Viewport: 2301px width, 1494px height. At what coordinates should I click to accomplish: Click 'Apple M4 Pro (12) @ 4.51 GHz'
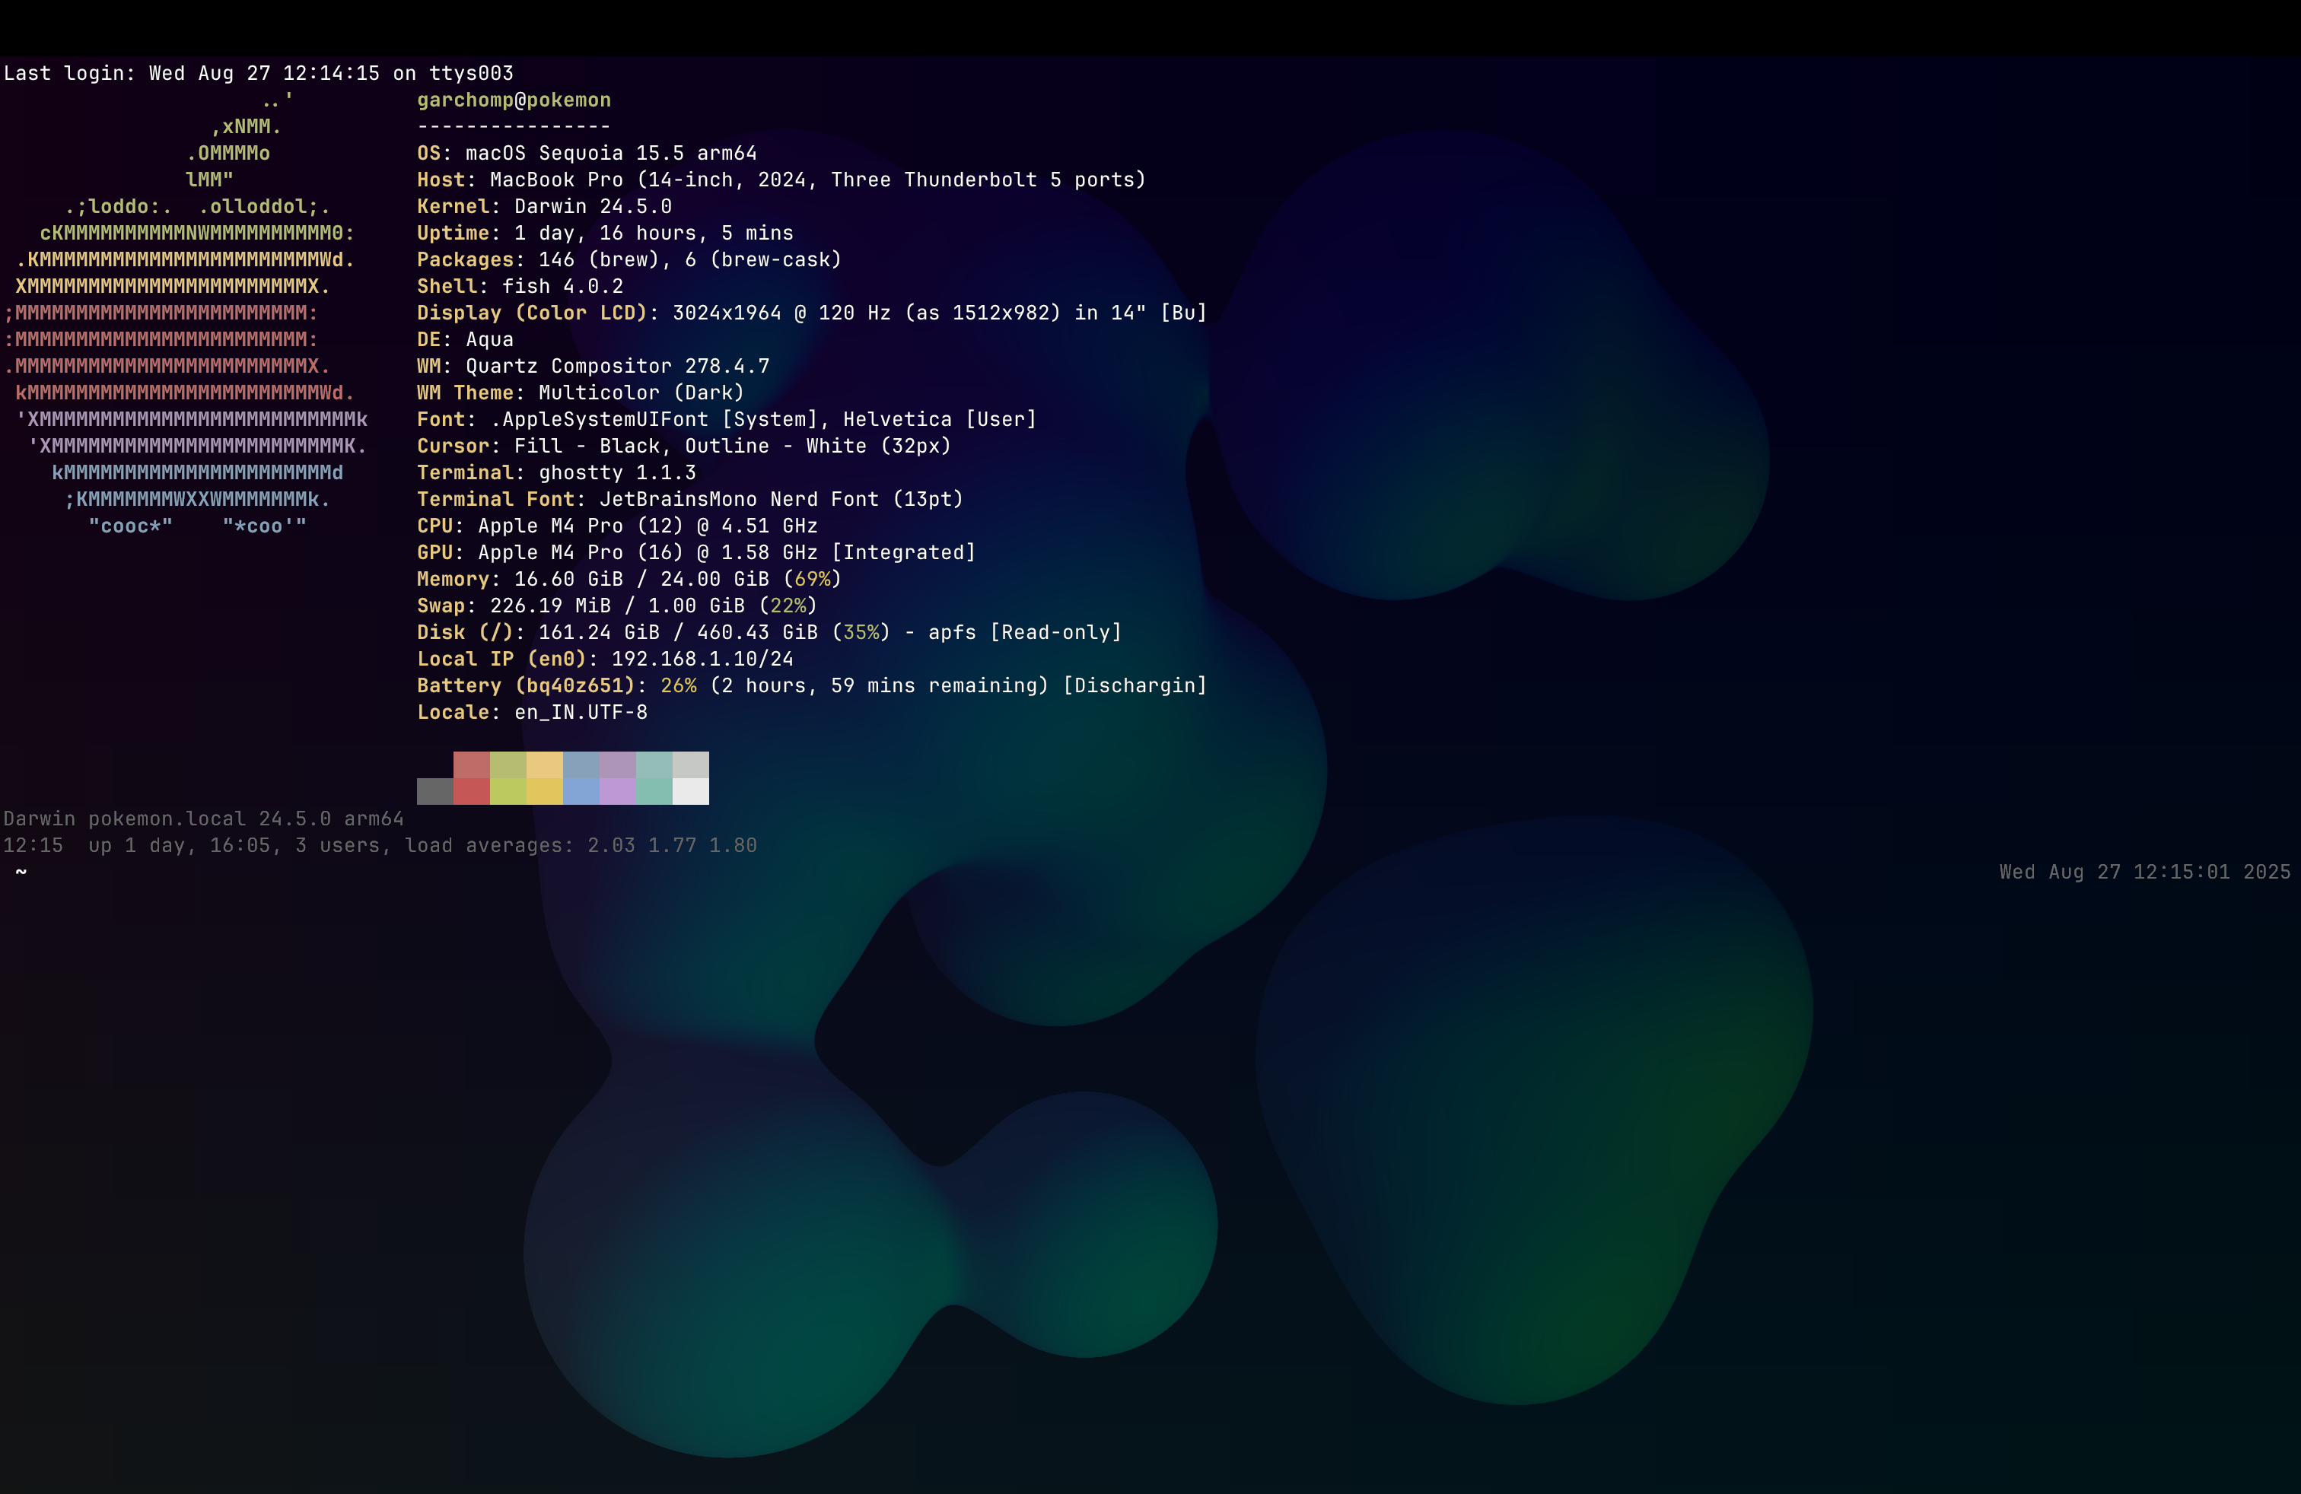[648, 526]
